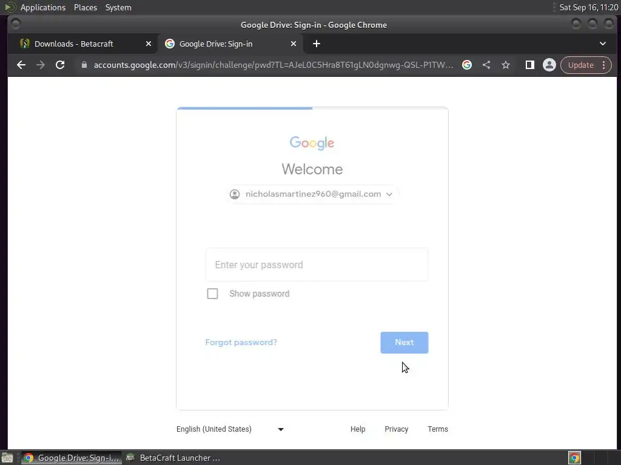Click the Next button

click(404, 343)
